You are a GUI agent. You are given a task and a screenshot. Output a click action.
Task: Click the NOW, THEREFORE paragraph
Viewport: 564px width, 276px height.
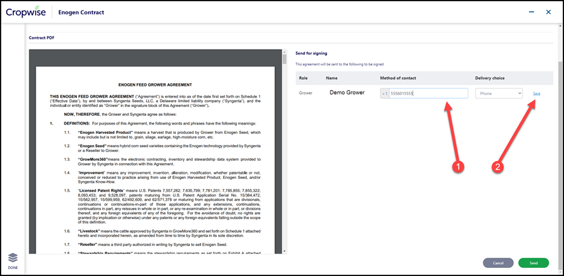coord(120,115)
